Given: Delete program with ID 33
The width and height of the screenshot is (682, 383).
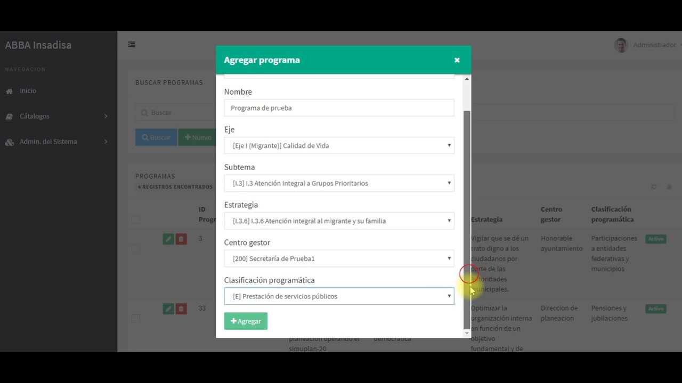Looking at the screenshot, I should [181, 309].
